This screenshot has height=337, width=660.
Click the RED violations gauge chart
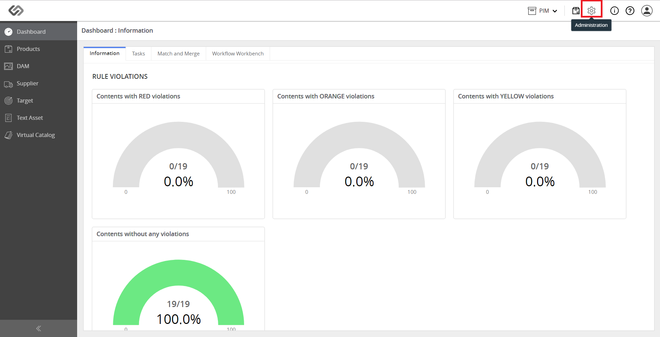click(178, 155)
